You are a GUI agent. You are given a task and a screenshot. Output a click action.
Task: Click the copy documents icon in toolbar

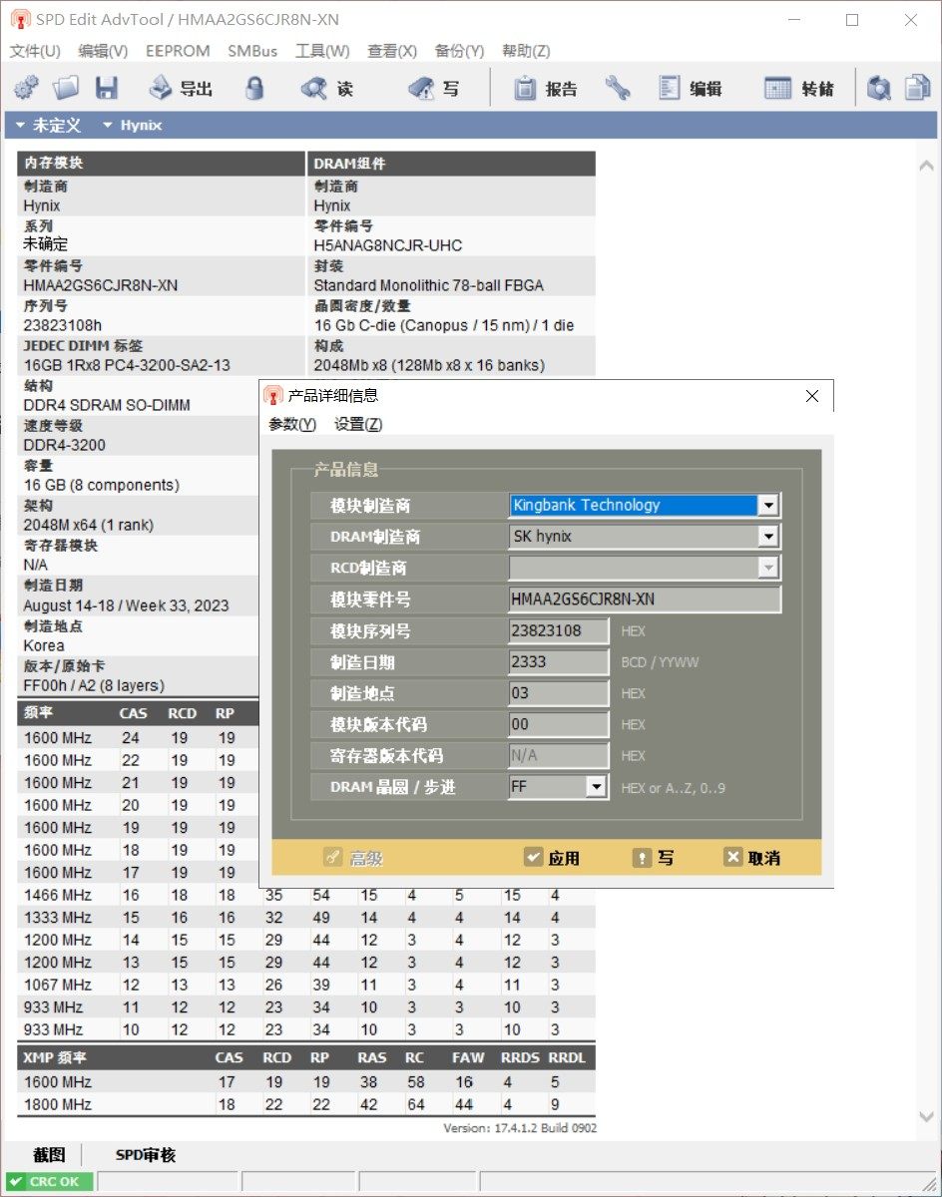917,88
